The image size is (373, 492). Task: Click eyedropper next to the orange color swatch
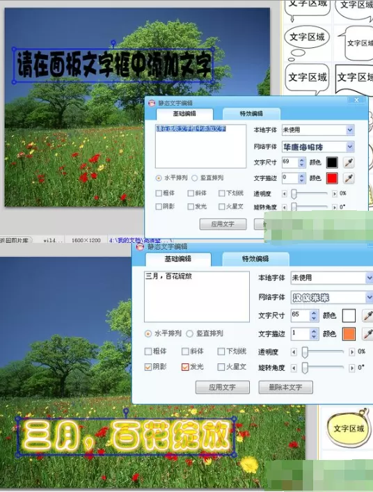367,334
